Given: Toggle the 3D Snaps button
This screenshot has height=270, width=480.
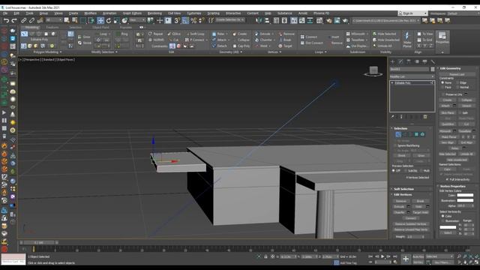Looking at the screenshot, I should point(177,20).
